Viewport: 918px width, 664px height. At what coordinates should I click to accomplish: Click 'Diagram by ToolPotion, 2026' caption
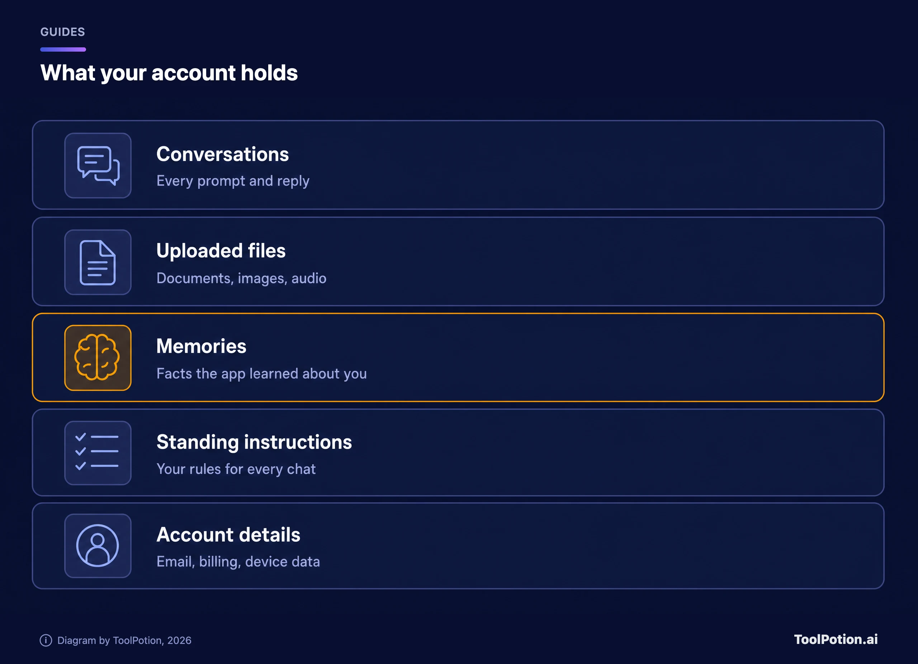(124, 640)
